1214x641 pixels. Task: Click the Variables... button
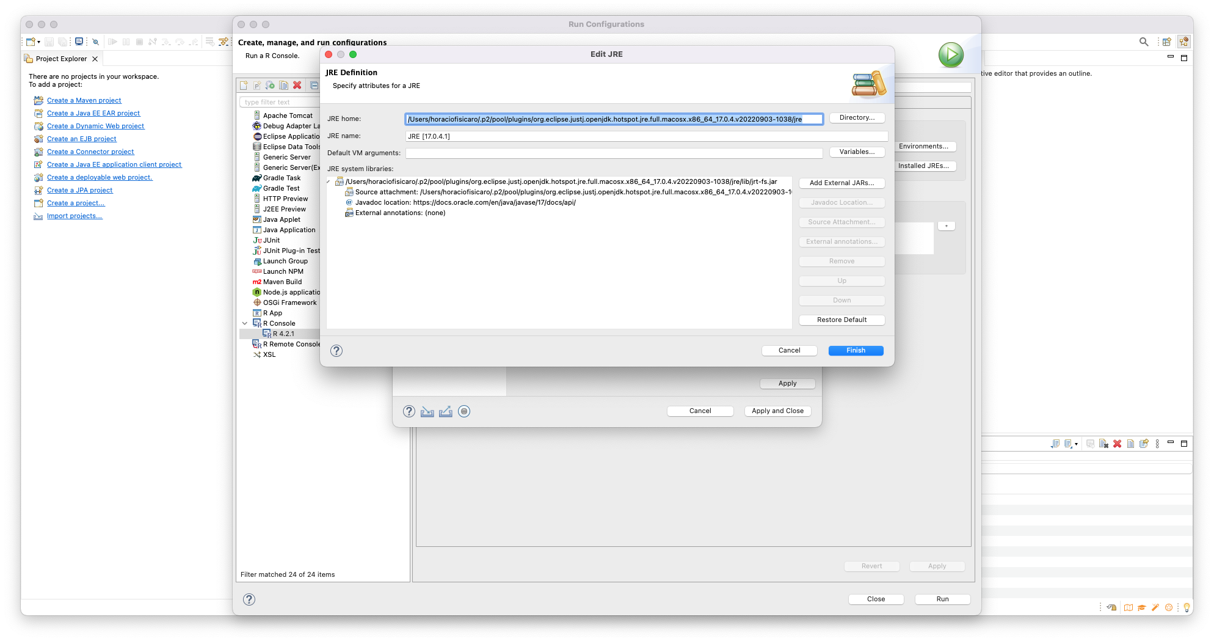click(857, 152)
